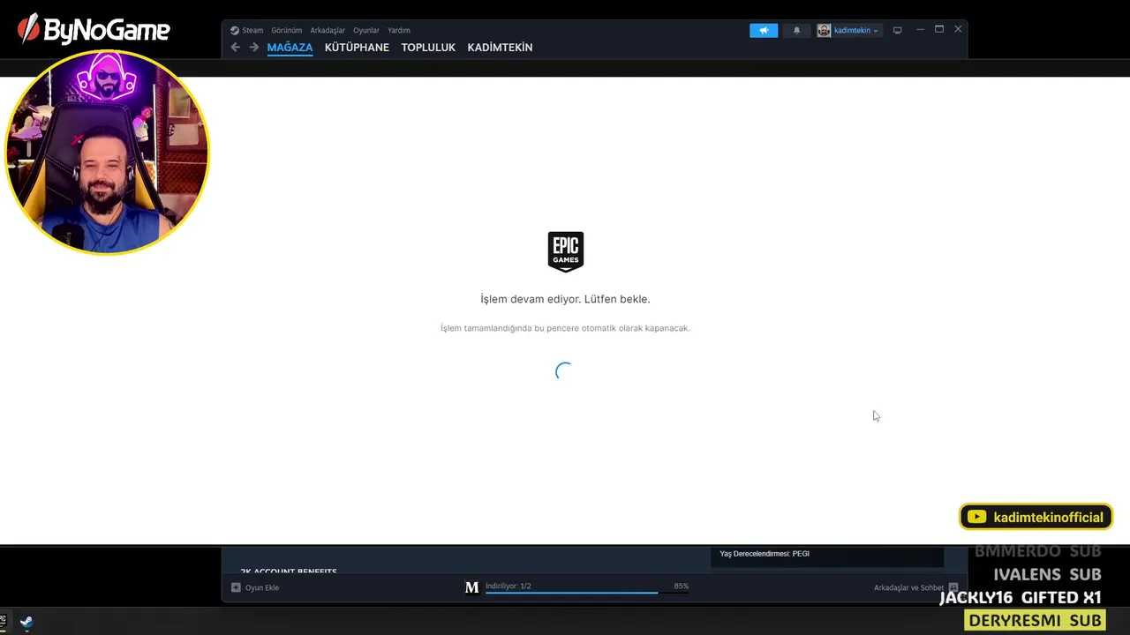Open the notifications bell
The image size is (1130, 635).
pos(796,30)
